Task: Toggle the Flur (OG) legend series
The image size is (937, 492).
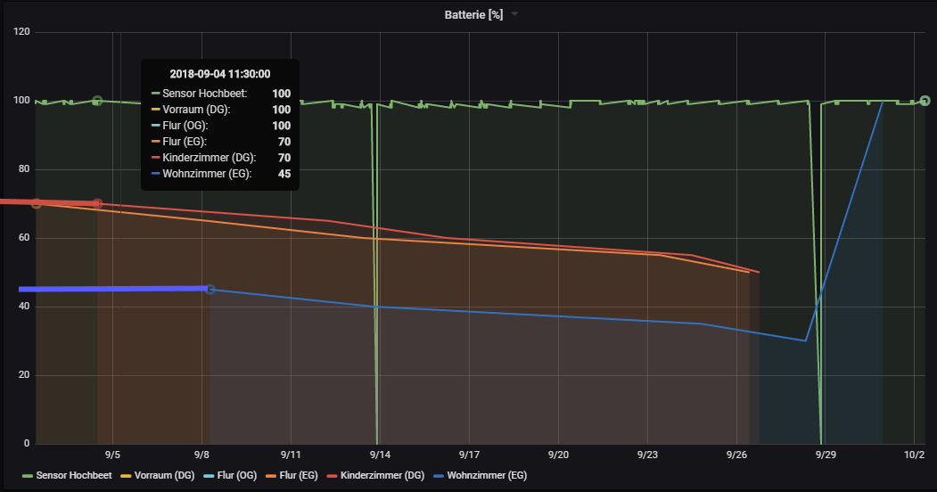Action: (x=236, y=476)
